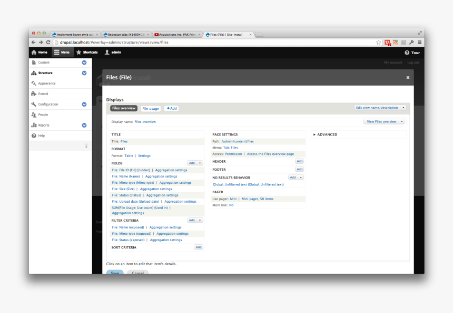Switch to the File usage display tab
The image size is (453, 313).
(x=151, y=109)
